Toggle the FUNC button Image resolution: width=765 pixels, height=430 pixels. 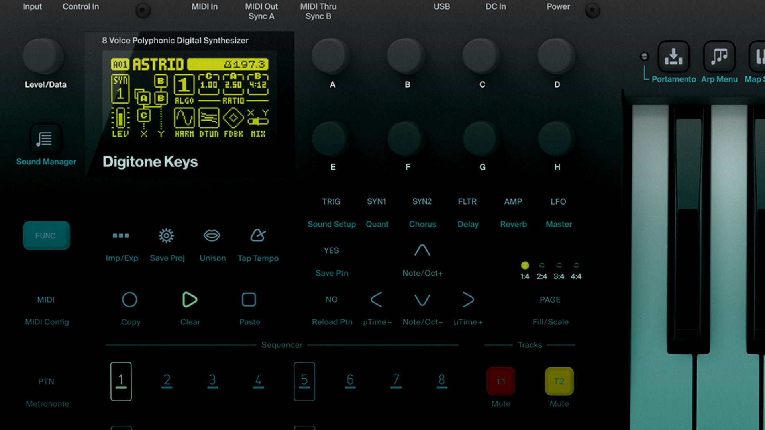point(46,236)
